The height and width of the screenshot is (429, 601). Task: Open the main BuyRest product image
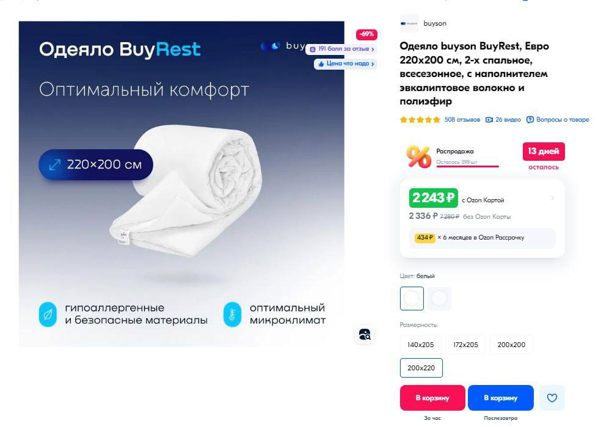tap(181, 184)
